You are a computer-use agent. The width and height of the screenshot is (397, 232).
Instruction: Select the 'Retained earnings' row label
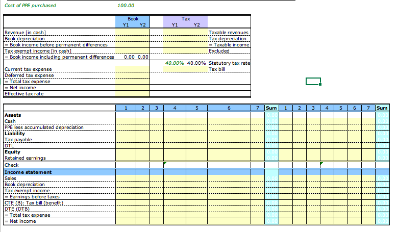[25, 158]
